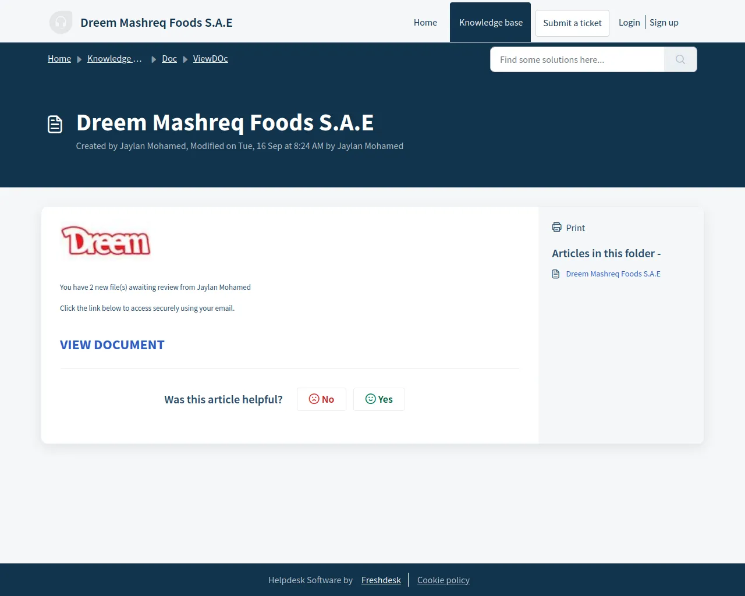Open the Freshdesk footer link
This screenshot has width=745, height=596.
coord(381,580)
